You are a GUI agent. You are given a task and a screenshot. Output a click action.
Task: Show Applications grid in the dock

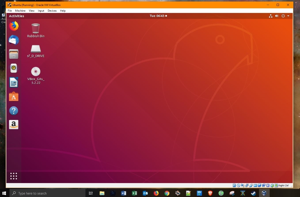coord(14,176)
